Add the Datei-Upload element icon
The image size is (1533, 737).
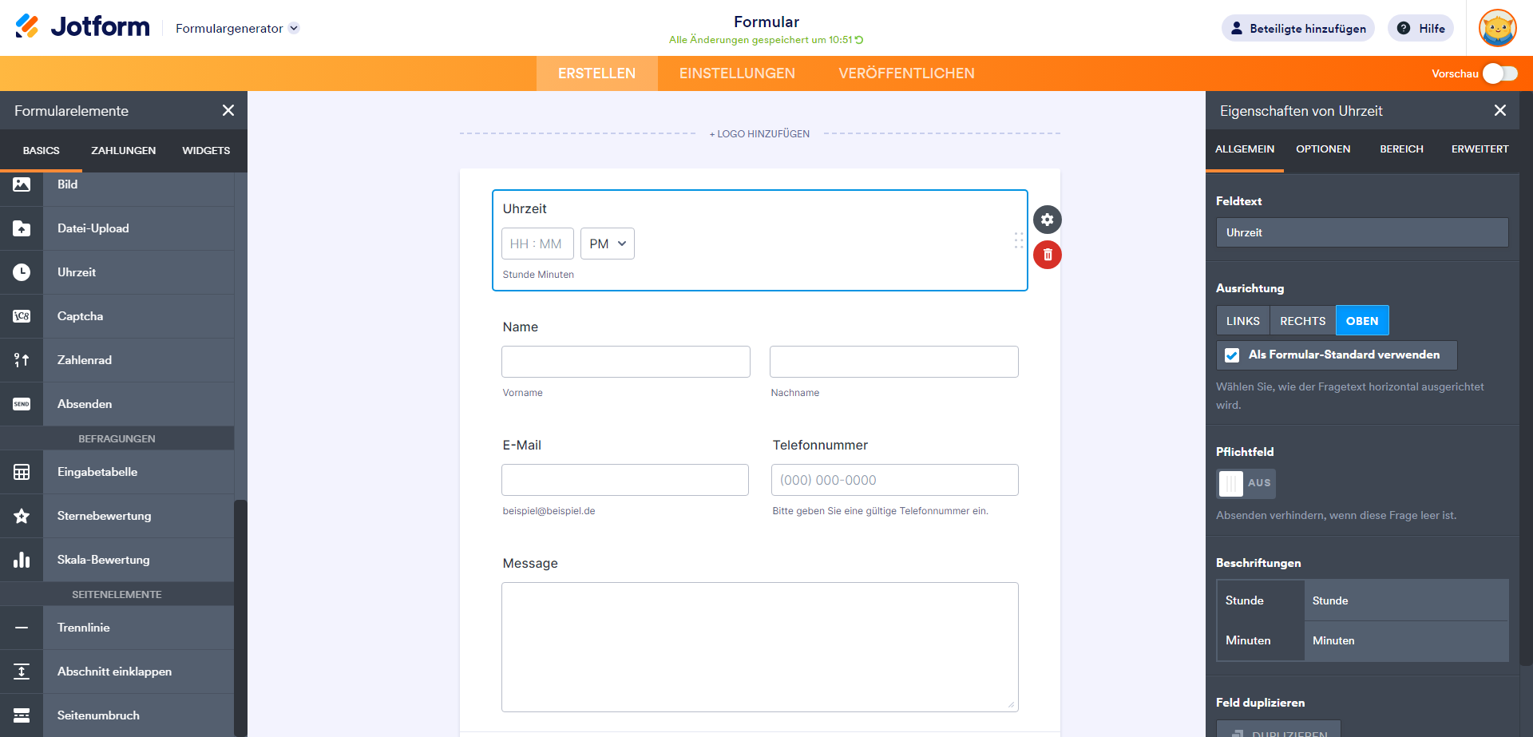point(22,228)
